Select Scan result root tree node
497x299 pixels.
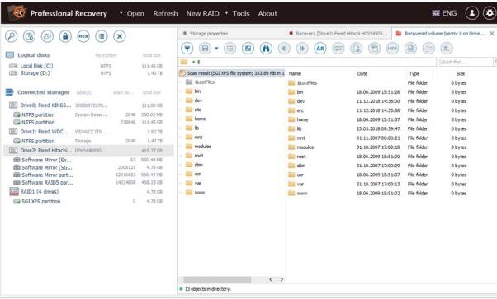click(232, 73)
